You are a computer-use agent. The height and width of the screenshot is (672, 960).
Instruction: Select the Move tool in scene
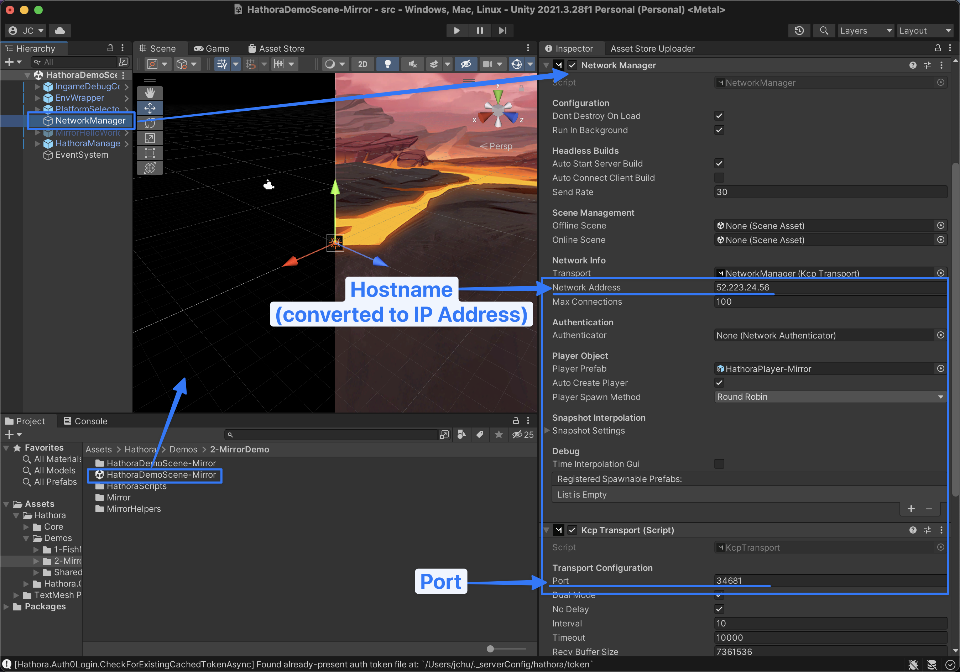tap(150, 108)
